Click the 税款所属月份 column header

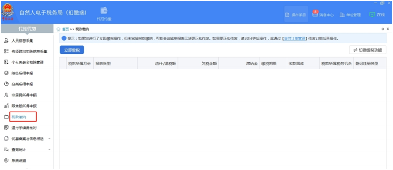click(80, 64)
